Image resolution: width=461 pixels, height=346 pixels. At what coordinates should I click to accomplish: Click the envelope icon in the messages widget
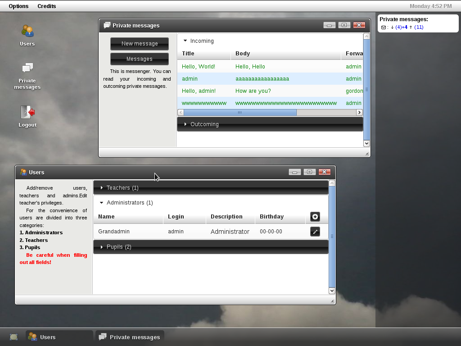(383, 27)
